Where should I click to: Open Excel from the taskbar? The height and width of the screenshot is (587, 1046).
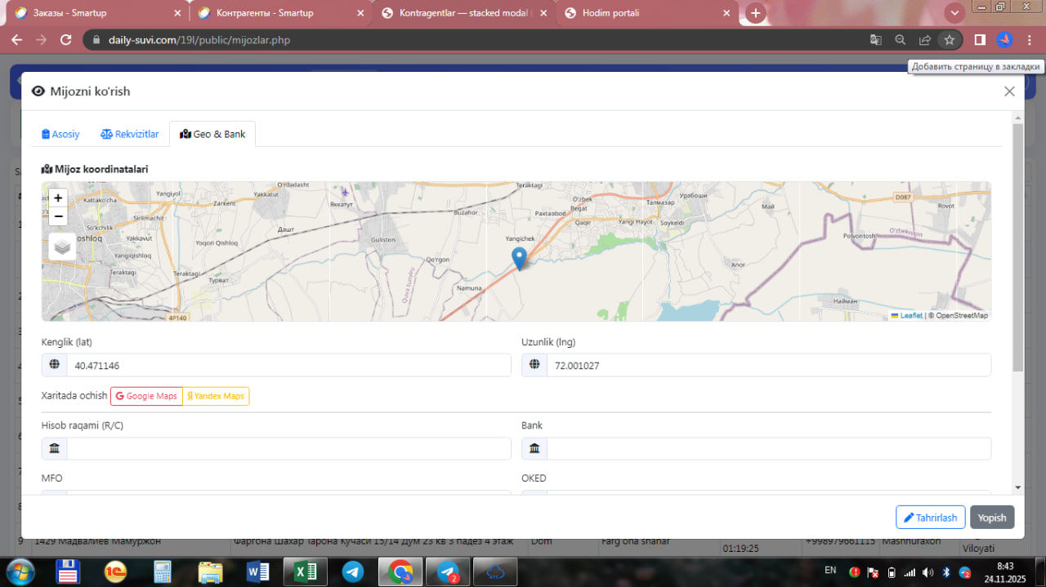point(305,571)
